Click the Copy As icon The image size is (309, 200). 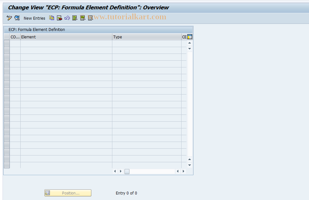tap(51, 18)
